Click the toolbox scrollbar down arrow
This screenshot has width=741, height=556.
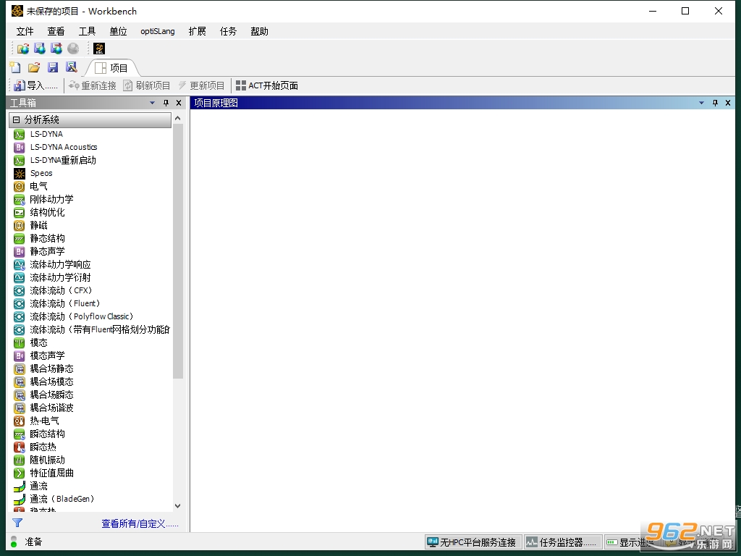point(178,506)
